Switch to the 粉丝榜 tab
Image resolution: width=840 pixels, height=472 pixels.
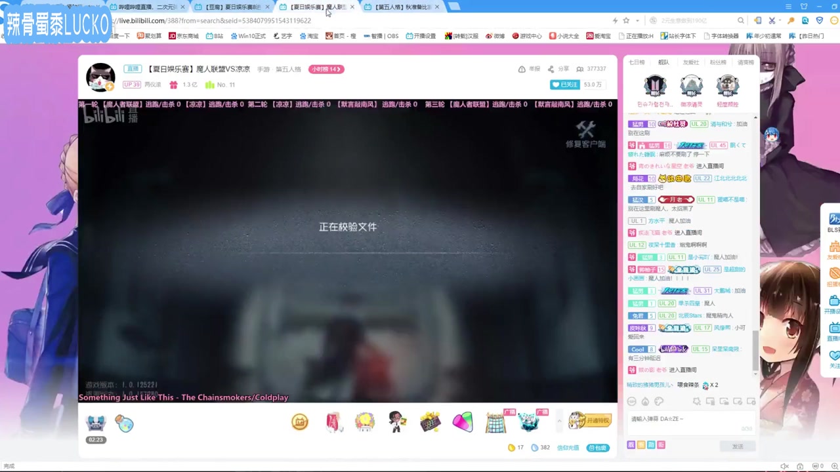coord(718,62)
